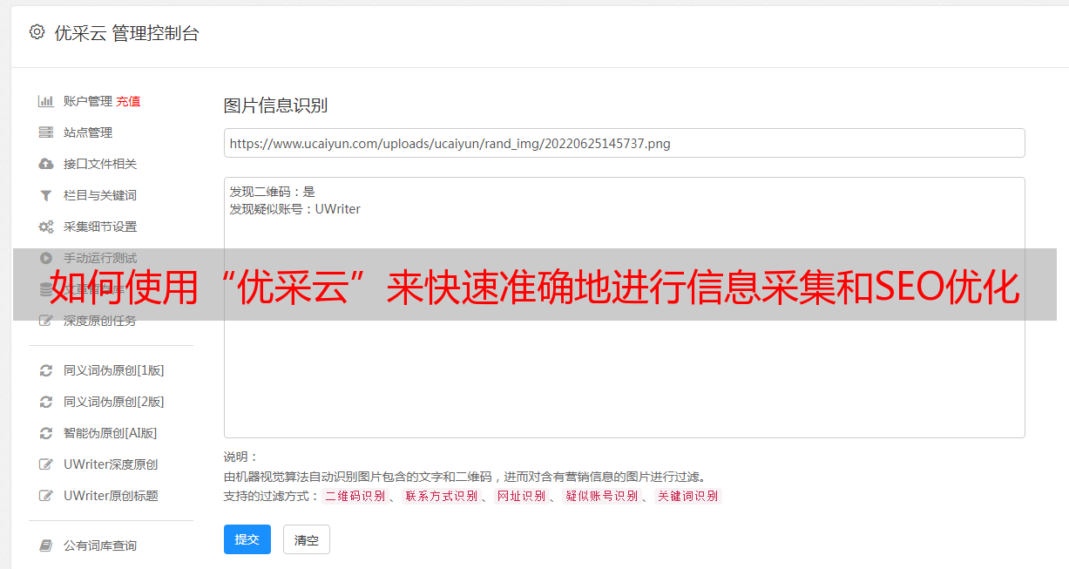The height and width of the screenshot is (569, 1069).
Task: Click the 网址识别 tag
Action: [521, 496]
